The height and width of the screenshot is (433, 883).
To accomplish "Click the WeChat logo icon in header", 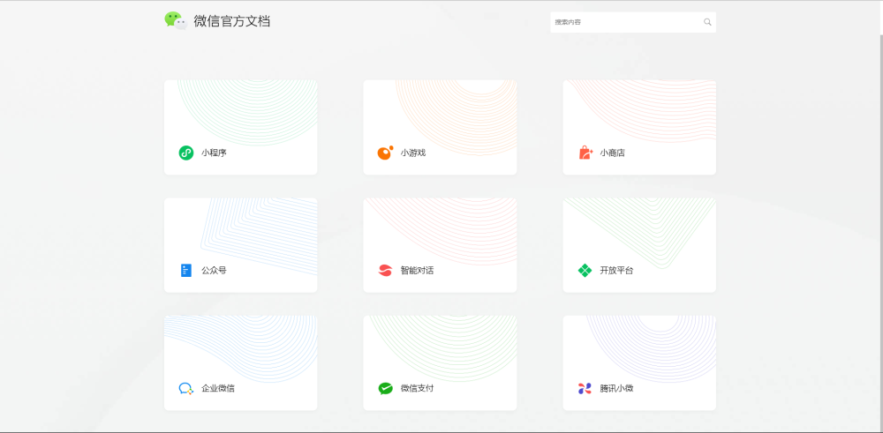I will [x=176, y=21].
